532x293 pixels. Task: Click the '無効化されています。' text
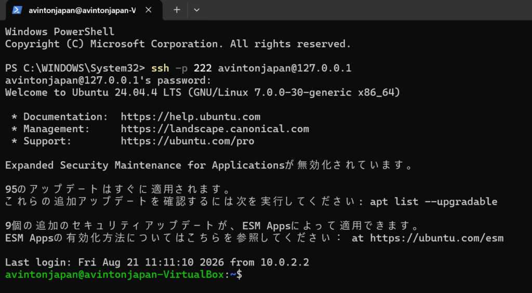(355, 165)
